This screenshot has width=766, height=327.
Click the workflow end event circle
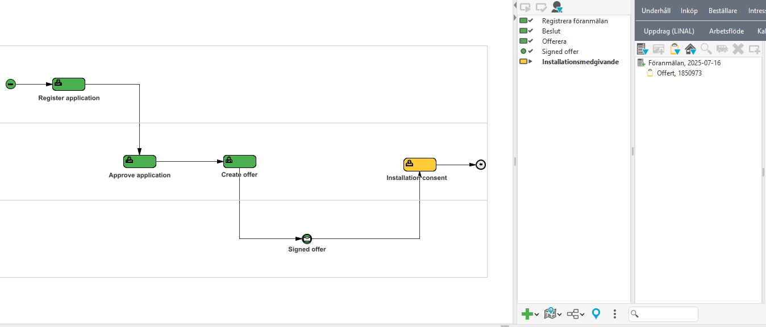481,165
